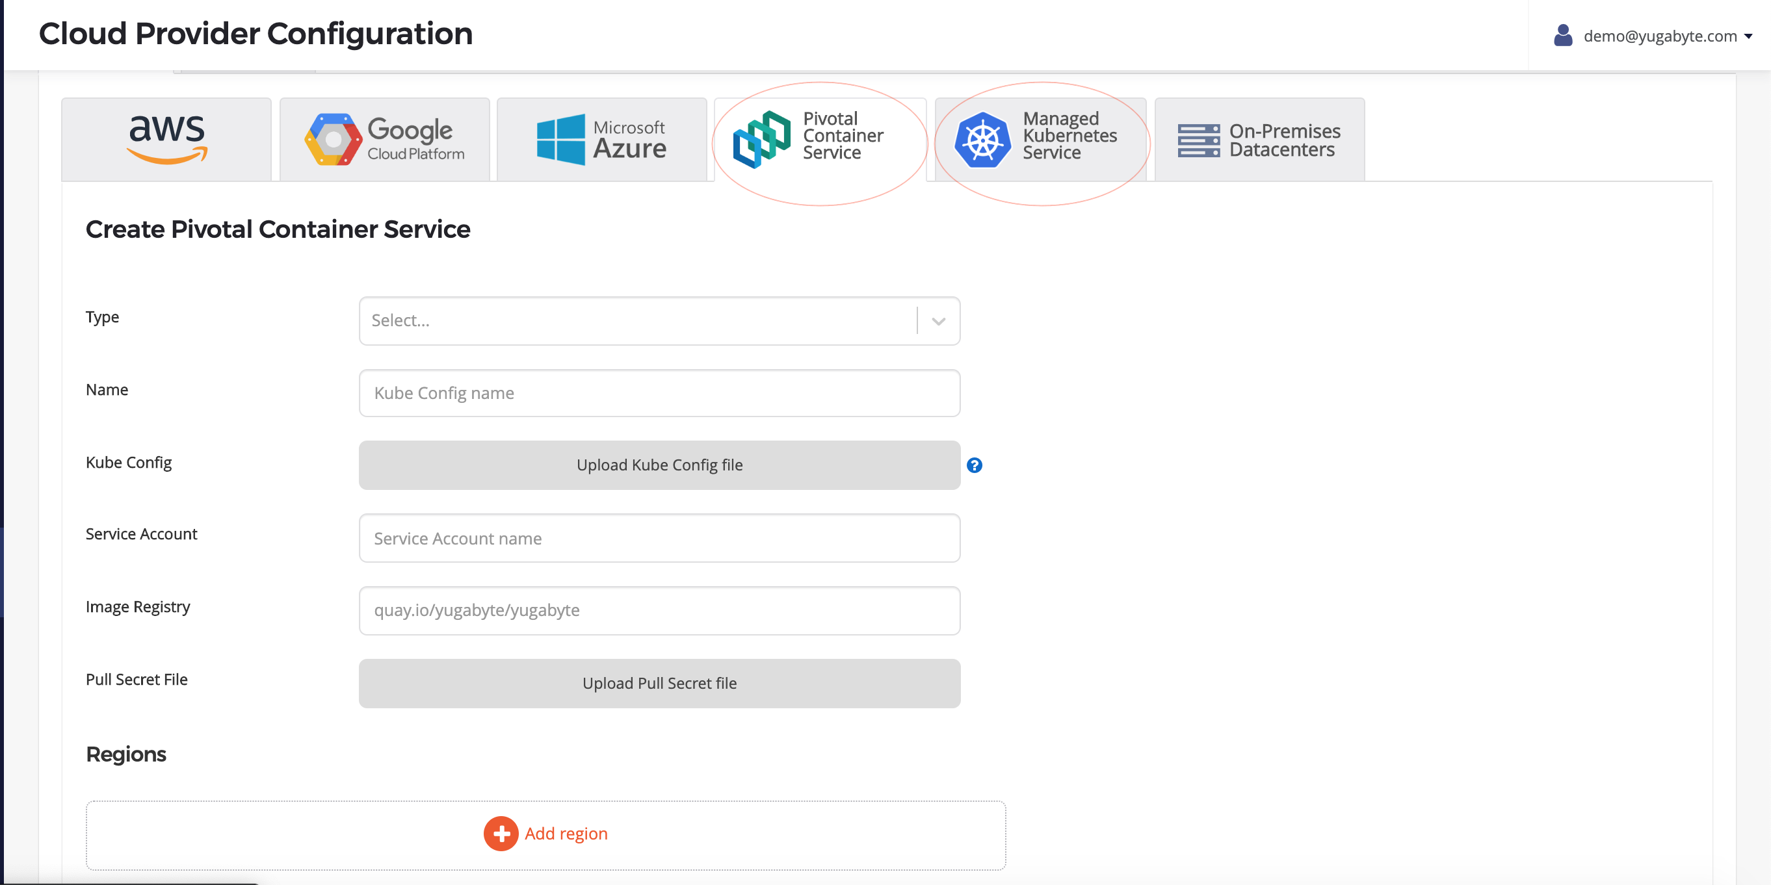
Task: Focus the Service Account name field
Action: tap(659, 538)
